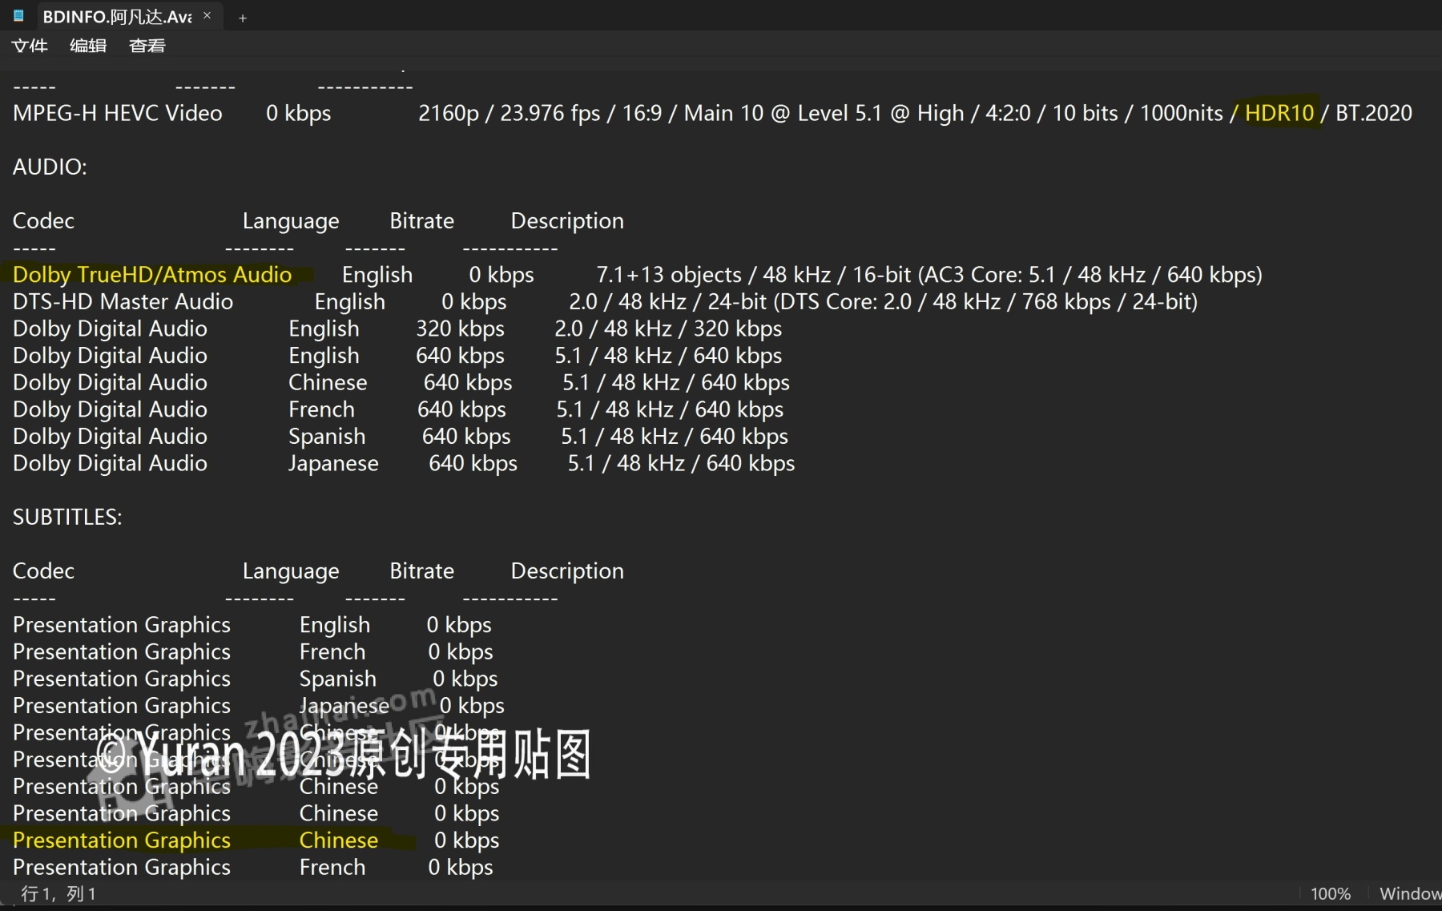Image resolution: width=1442 pixels, height=911 pixels.
Task: Click French in the Dolby Digital Audio row
Action: point(321,409)
